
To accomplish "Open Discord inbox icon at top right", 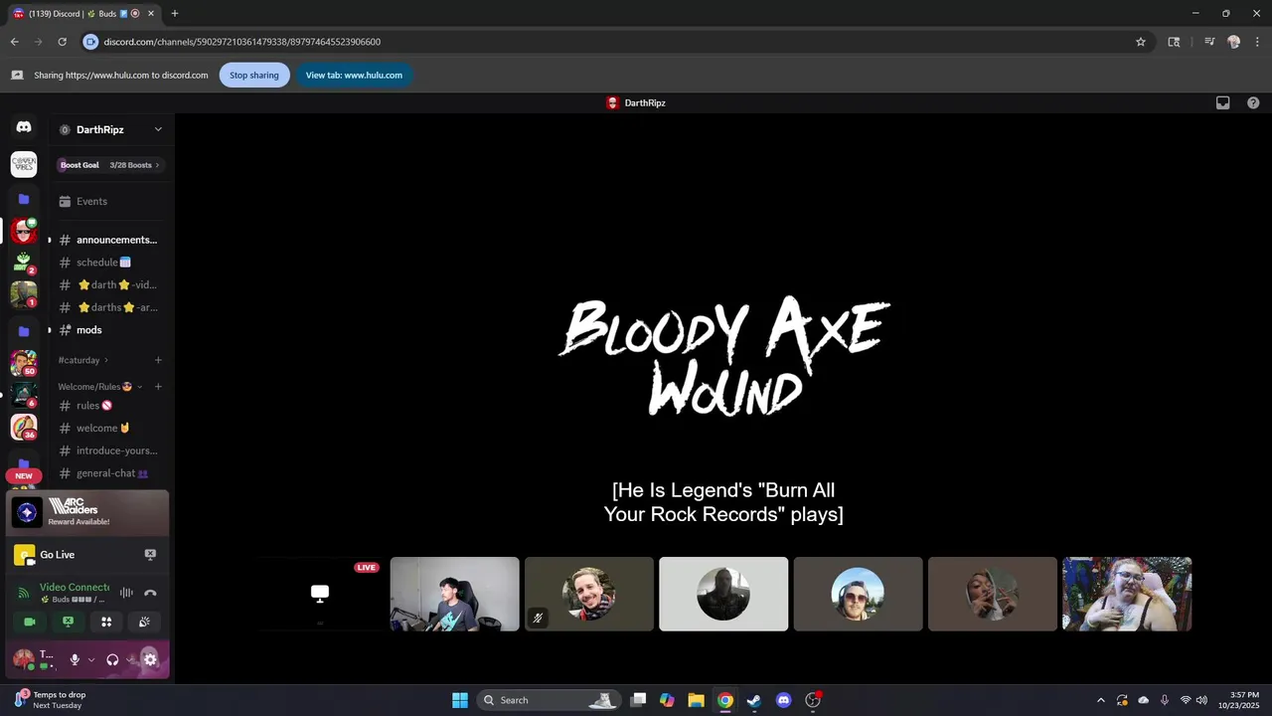I will pyautogui.click(x=1223, y=102).
